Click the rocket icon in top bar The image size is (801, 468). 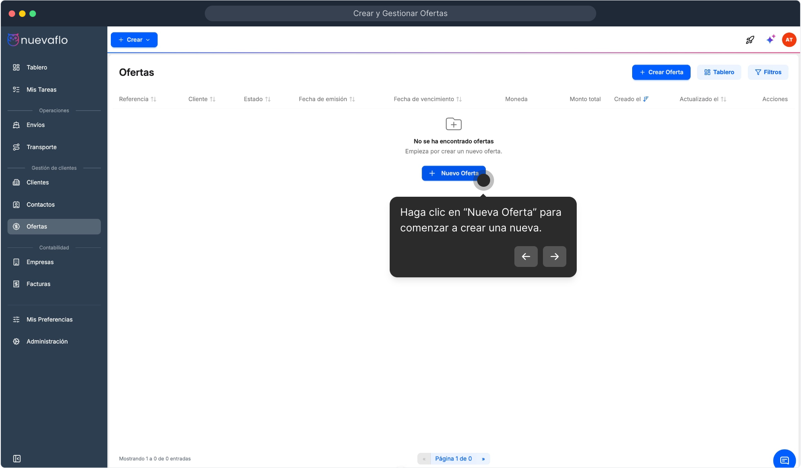pos(750,40)
